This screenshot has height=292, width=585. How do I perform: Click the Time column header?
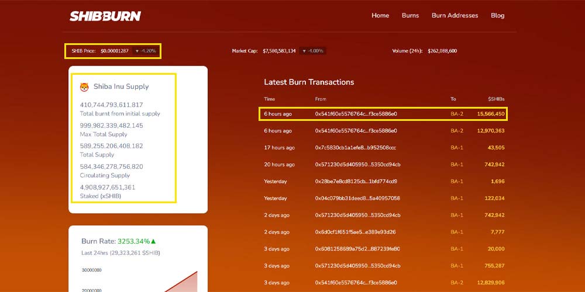[269, 99]
